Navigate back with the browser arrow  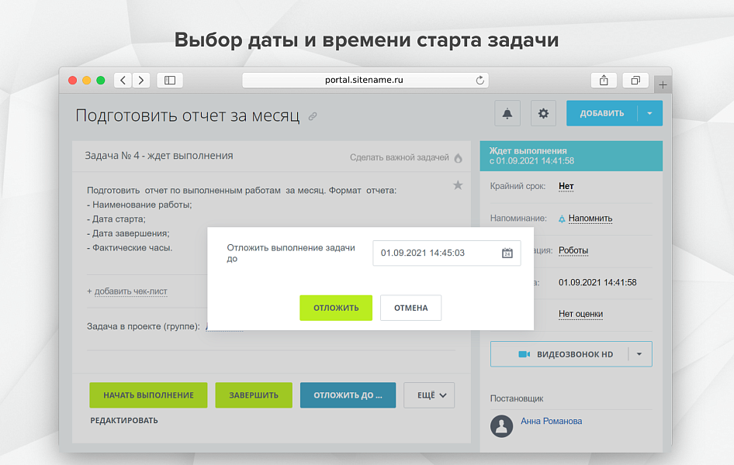tap(122, 80)
